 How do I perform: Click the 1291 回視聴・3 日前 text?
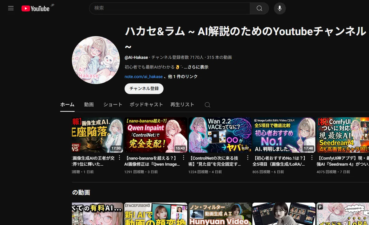pos(141,172)
